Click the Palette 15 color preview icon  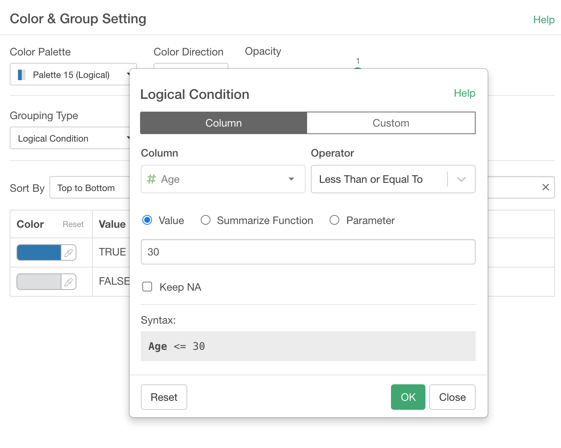coord(22,75)
